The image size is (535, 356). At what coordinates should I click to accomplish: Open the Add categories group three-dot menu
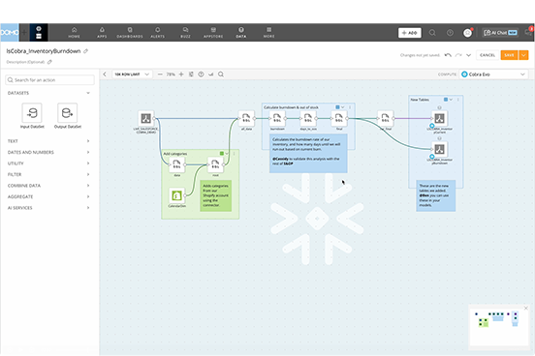(235, 154)
